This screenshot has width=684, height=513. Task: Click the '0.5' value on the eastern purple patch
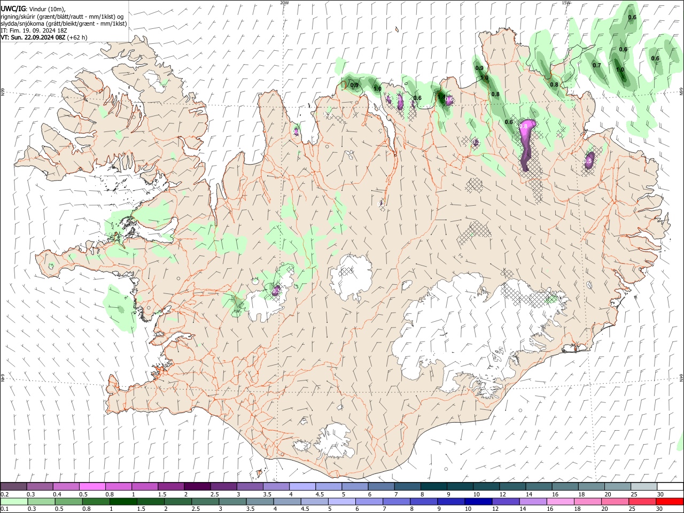pos(588,161)
